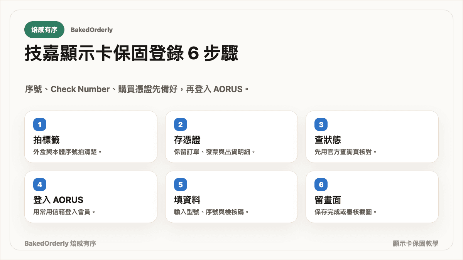Image resolution: width=463 pixels, height=260 pixels.
Task: Click the text 先用官方查詢頁核對。
Action: click(346, 152)
